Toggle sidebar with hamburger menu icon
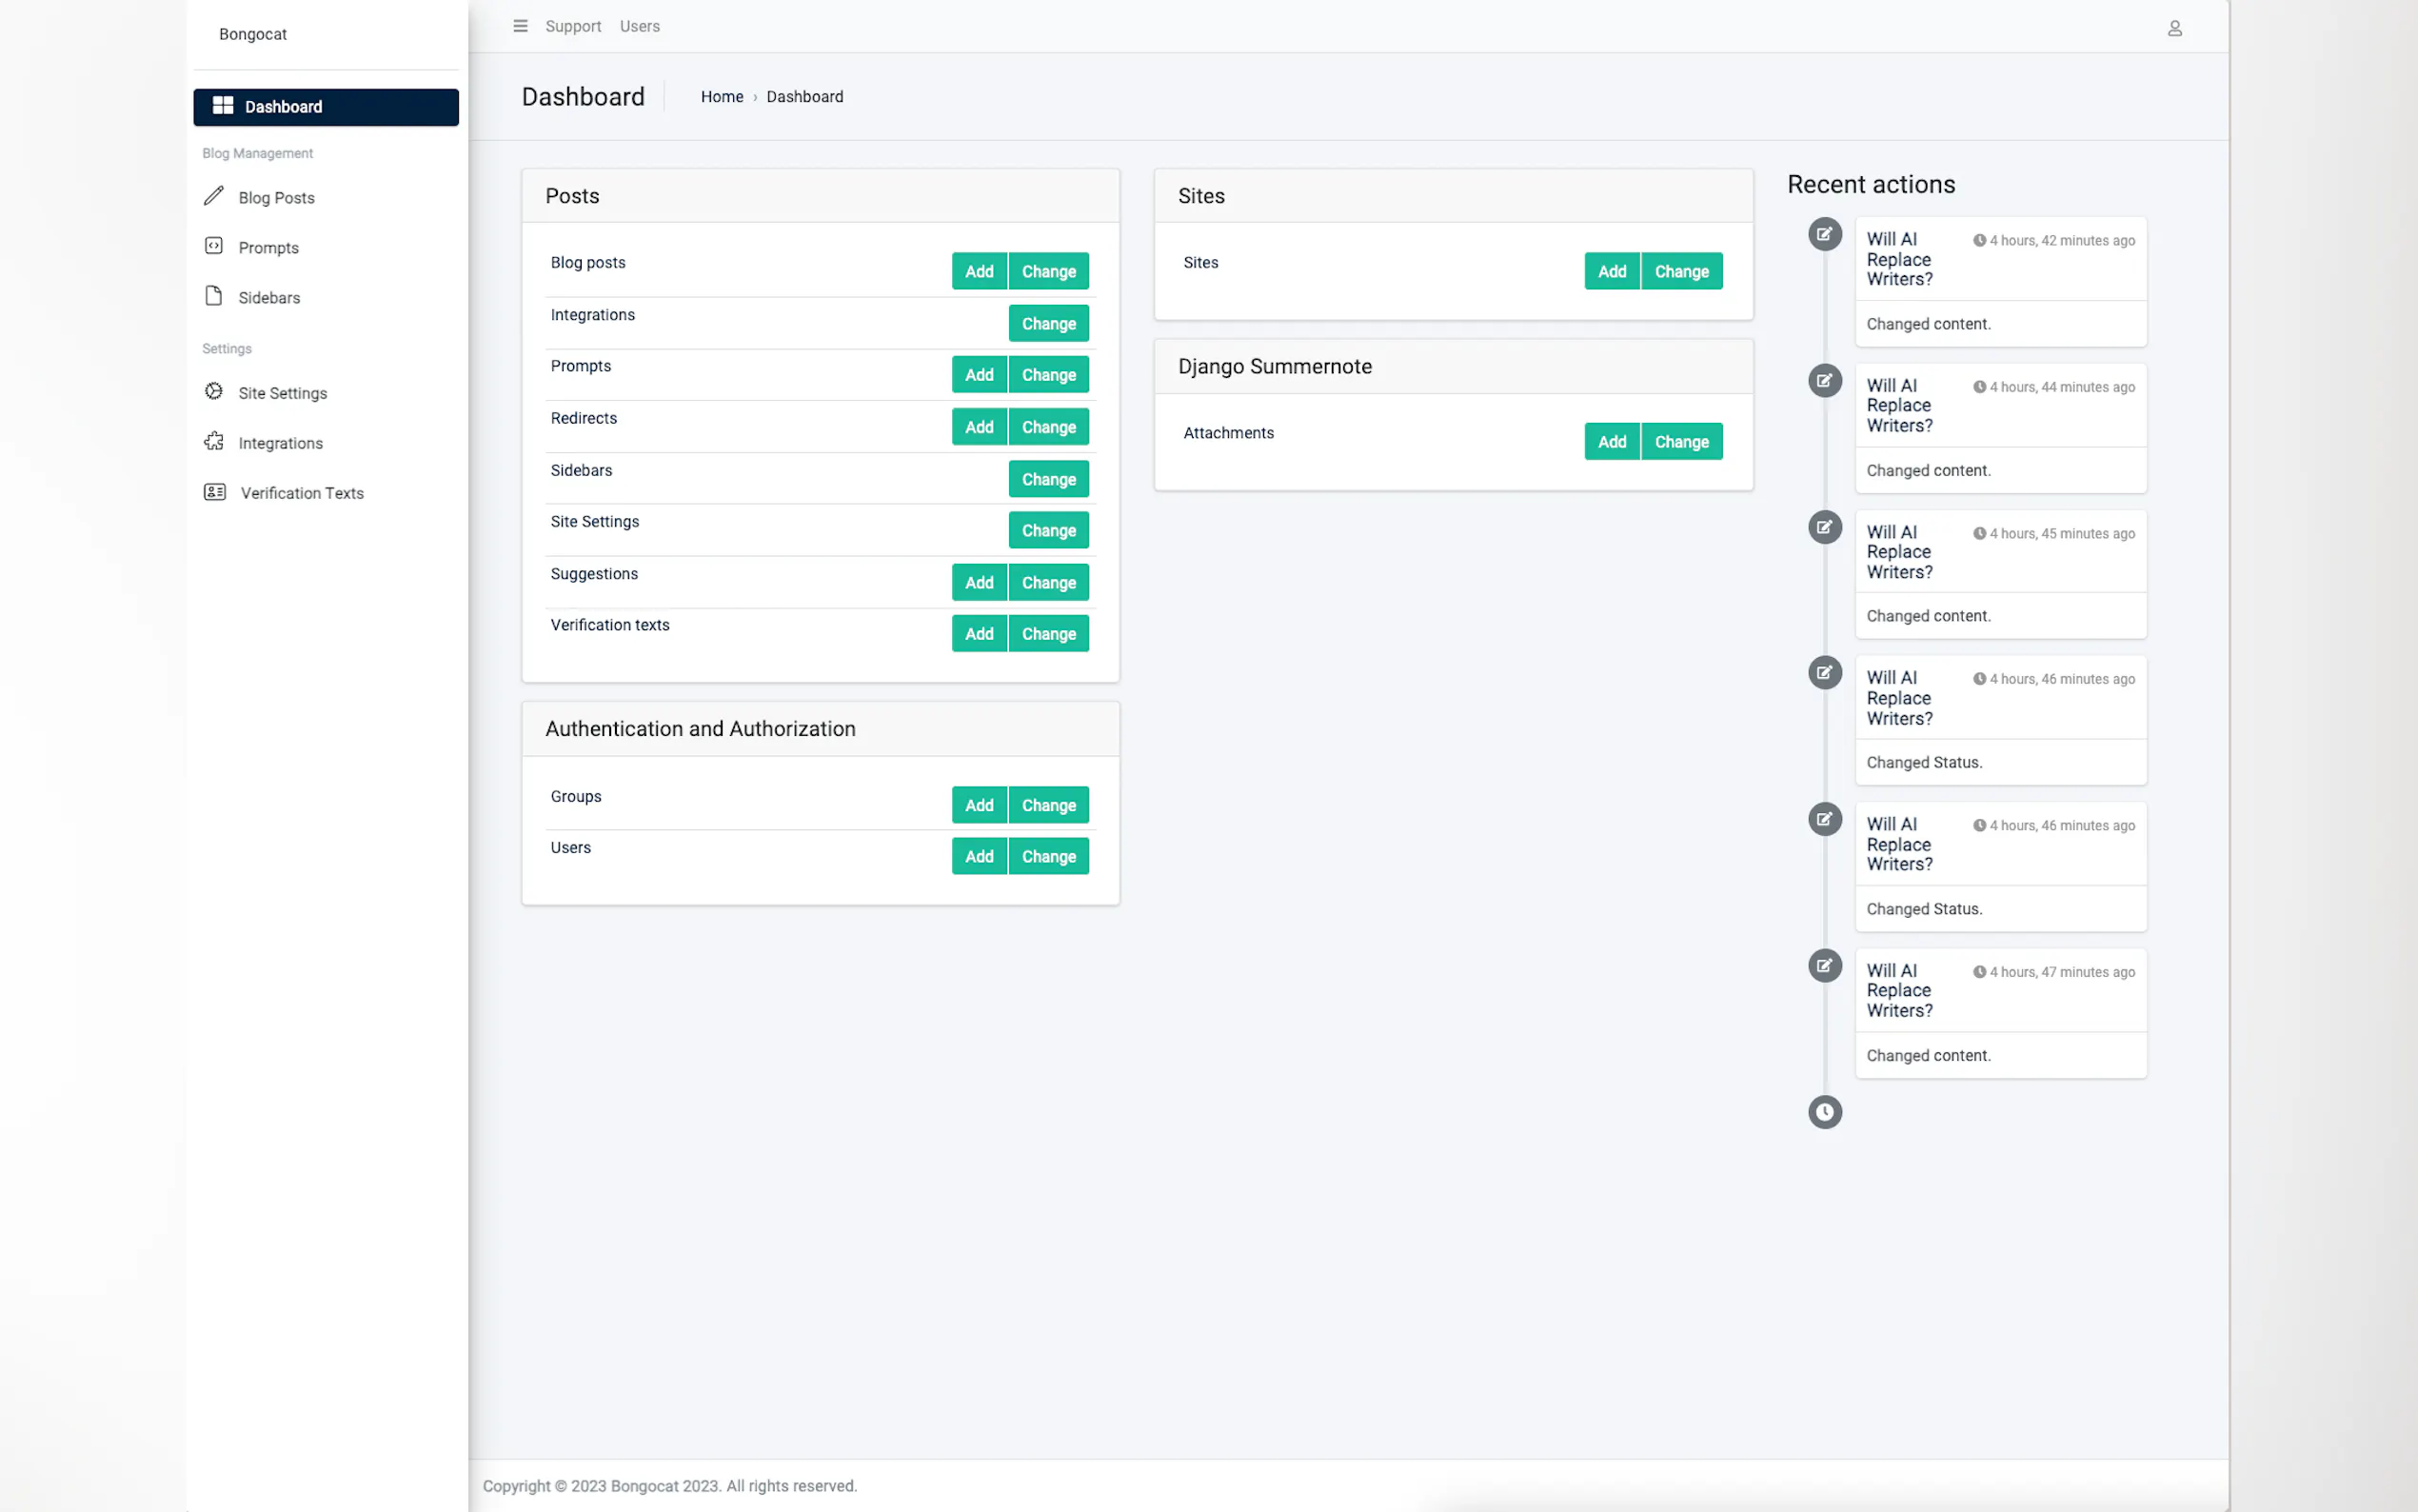Screen dimensions: 2418x1512 coord(520,26)
